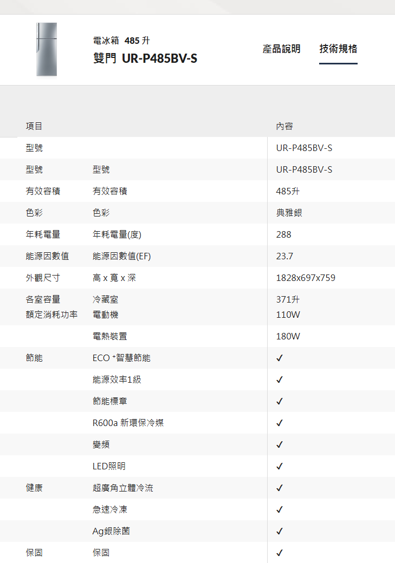
Task: Click the checkmark for 節能標章
Action: 279,401
